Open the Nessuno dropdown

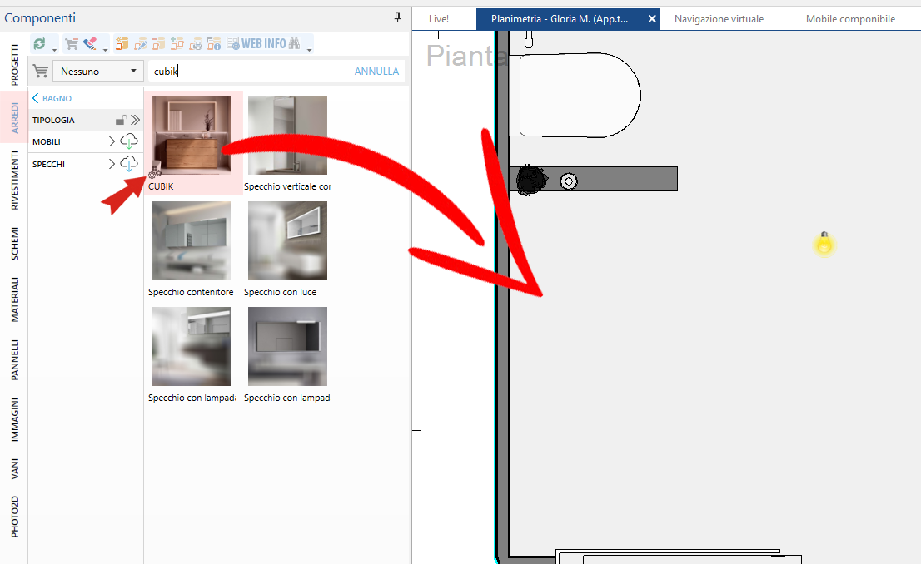[98, 71]
